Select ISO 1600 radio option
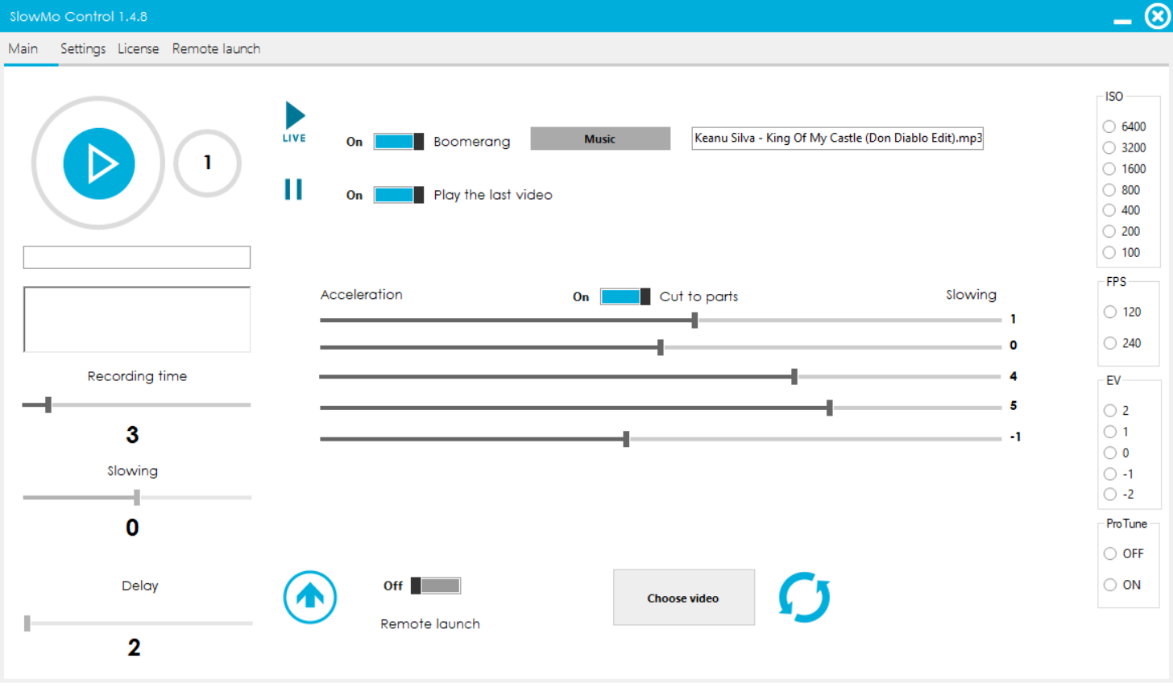The image size is (1173, 700). (x=1109, y=169)
